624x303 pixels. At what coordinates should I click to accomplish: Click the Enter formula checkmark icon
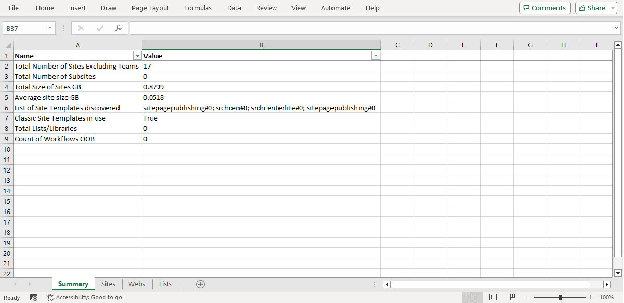click(100, 28)
